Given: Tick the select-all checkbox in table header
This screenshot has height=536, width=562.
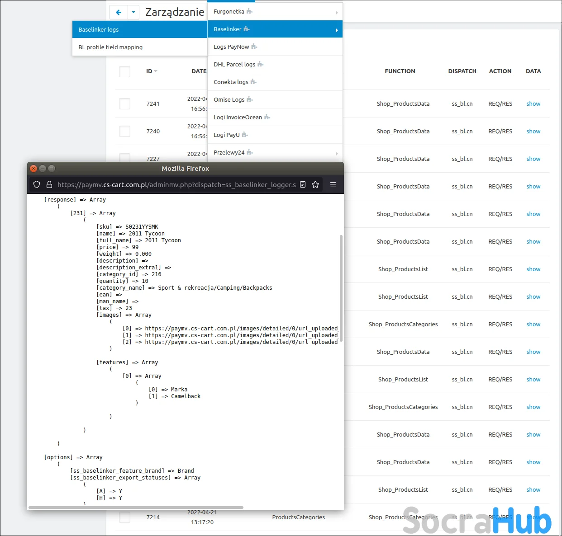Looking at the screenshot, I should click(x=124, y=71).
